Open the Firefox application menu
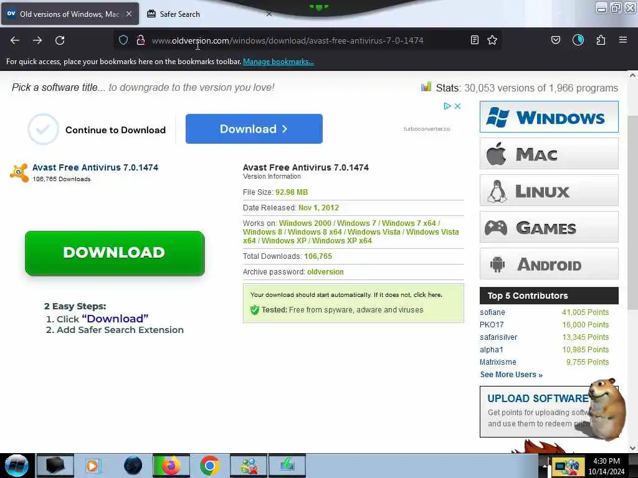This screenshot has height=478, width=638. [623, 40]
